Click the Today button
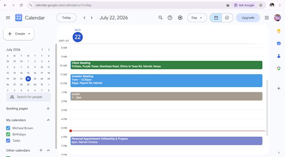The image size is (285, 157). [x=66, y=18]
